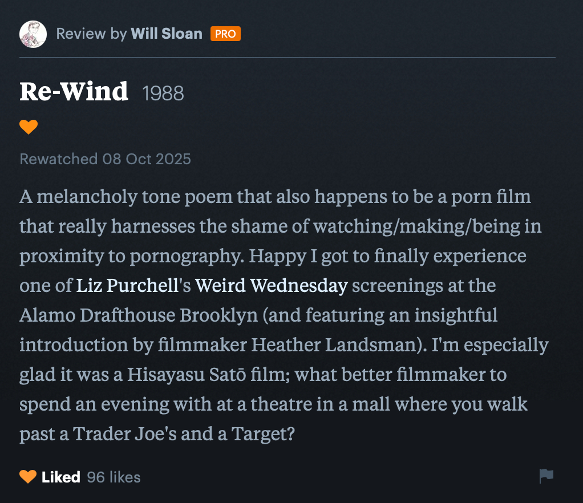Click the Will Sloan reviewer name
This screenshot has width=583, height=503.
(x=167, y=34)
